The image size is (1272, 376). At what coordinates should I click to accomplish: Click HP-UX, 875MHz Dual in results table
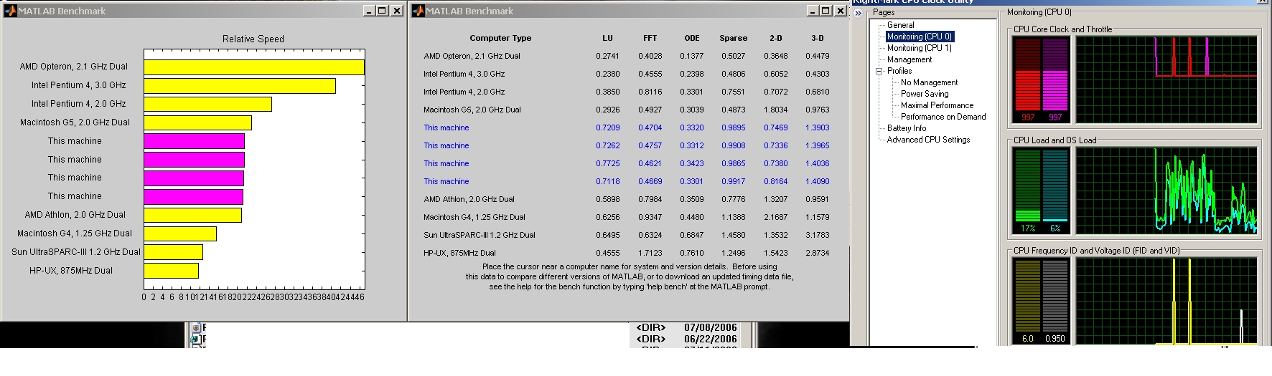[x=459, y=253]
